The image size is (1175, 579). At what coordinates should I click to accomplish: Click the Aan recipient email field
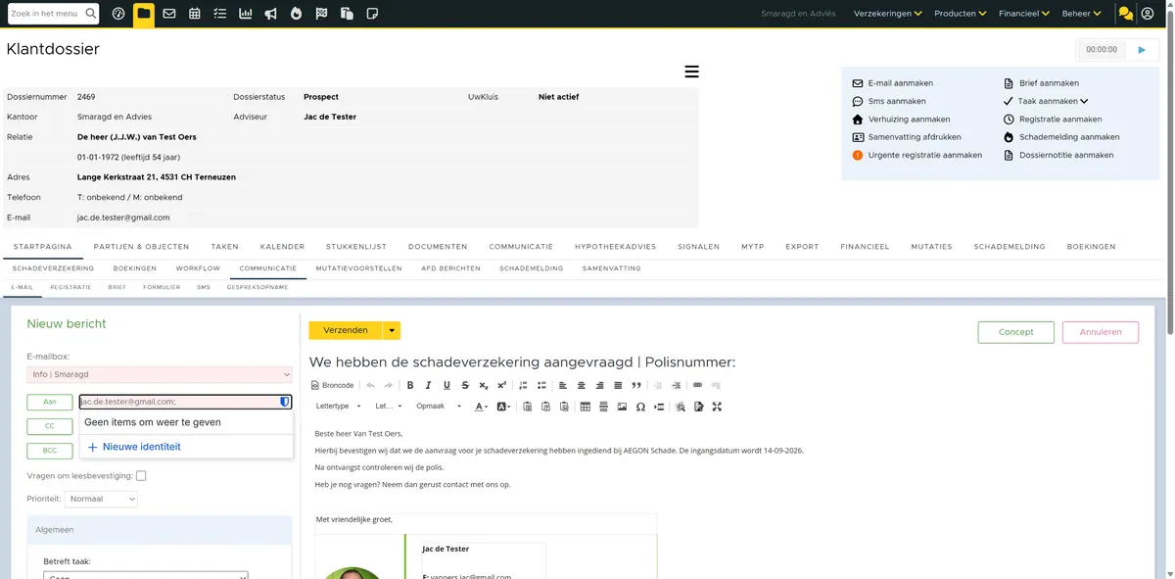(x=186, y=402)
